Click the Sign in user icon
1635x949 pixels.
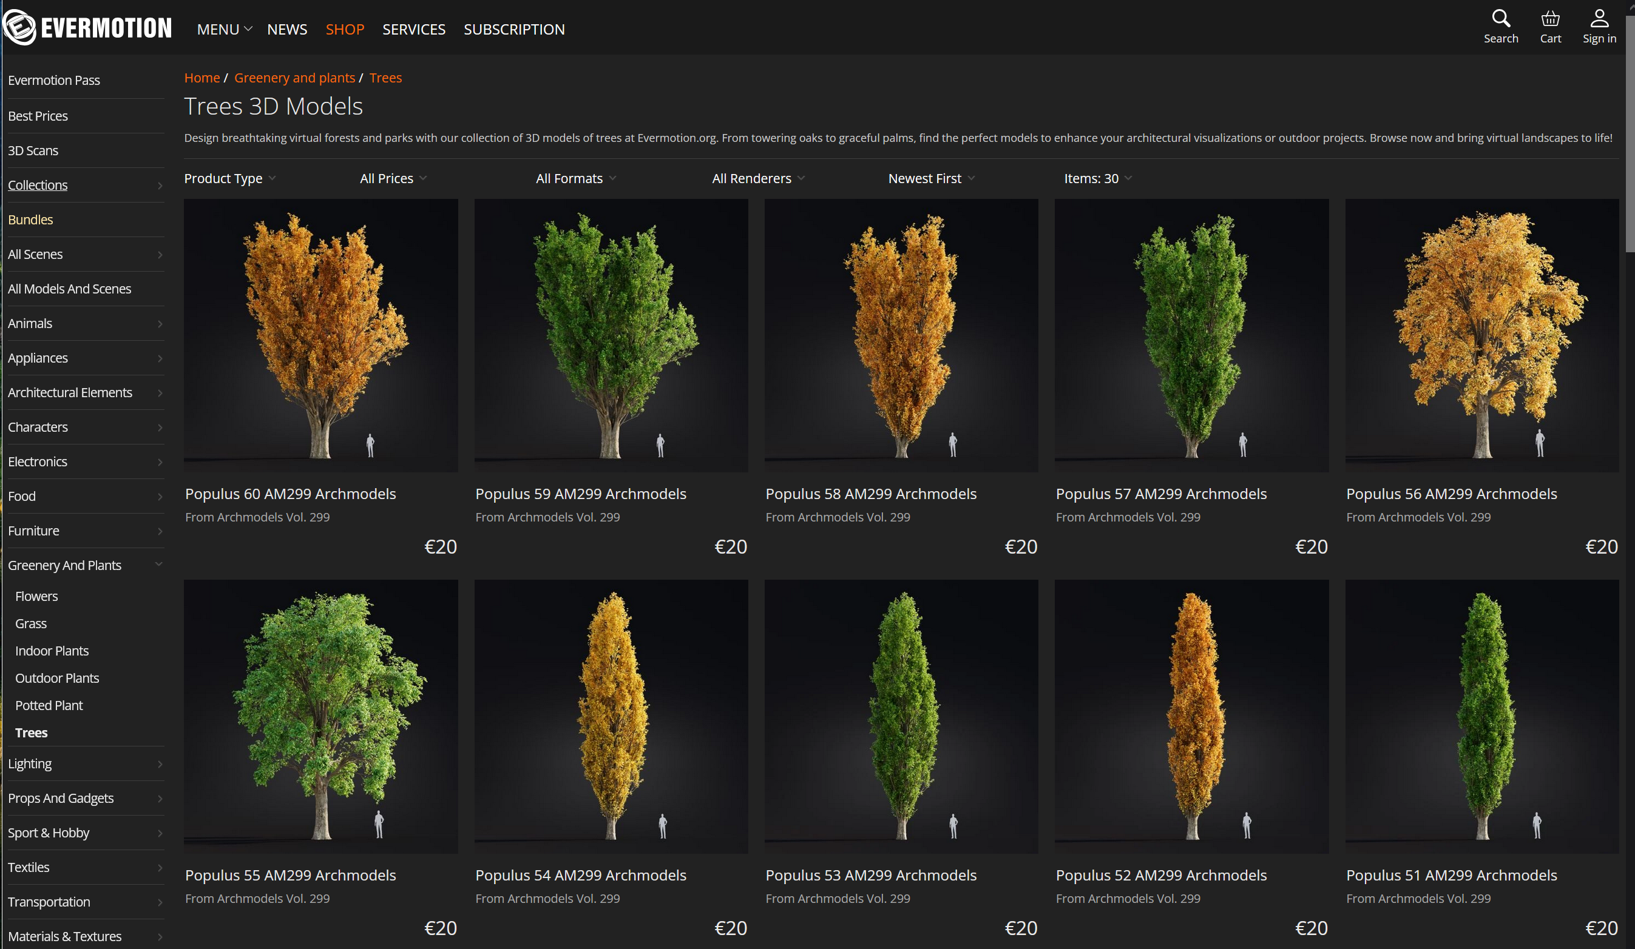[1599, 27]
